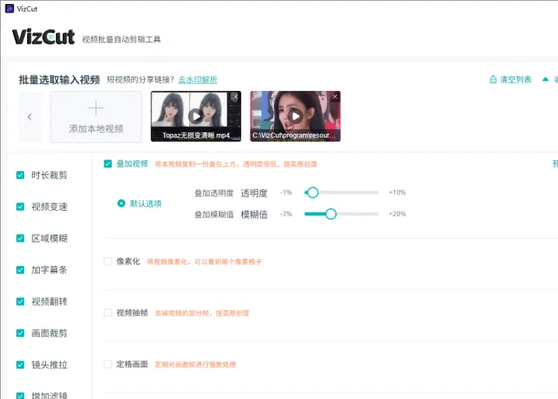Click the 叠加模糊值 blur value slider handle
The height and width of the screenshot is (399, 558).
331,214
